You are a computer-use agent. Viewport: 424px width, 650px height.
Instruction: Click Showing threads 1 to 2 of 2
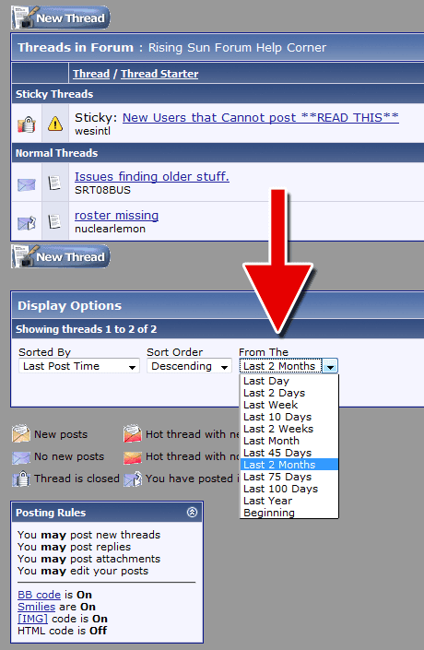point(87,329)
